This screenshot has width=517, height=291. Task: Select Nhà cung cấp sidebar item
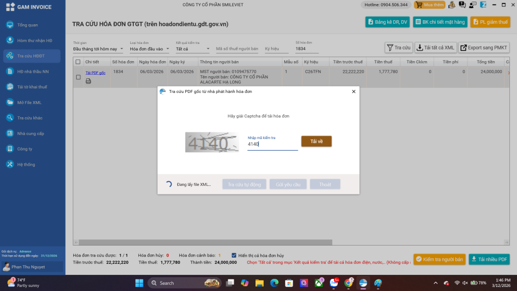[x=30, y=133]
